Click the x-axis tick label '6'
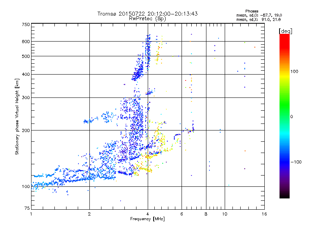Image resolution: width=311 pixels, height=233 pixels. click(182, 214)
